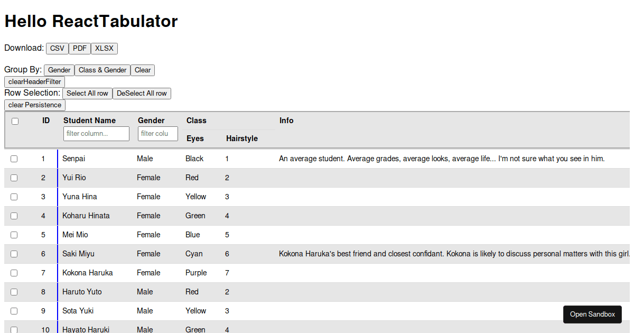Click the Gender filter input field
Viewport: 634px width, 333px height.
click(157, 133)
